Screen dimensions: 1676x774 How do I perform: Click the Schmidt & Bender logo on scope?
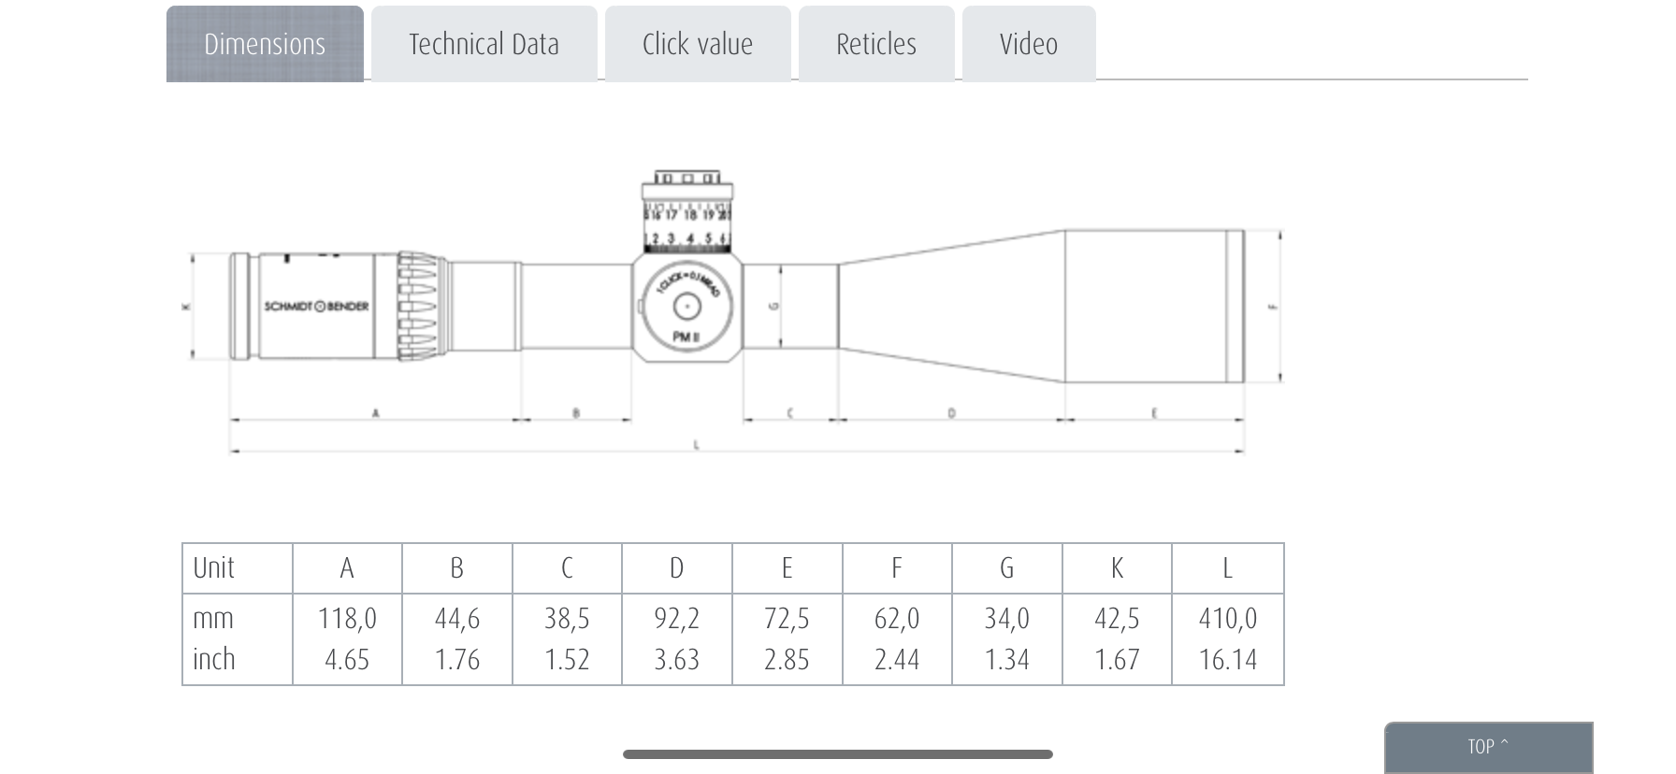point(316,306)
